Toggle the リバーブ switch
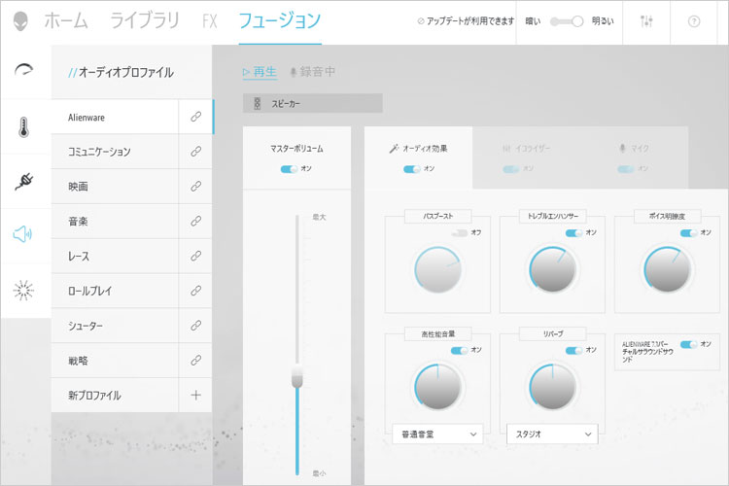This screenshot has height=486, width=729. [x=573, y=350]
